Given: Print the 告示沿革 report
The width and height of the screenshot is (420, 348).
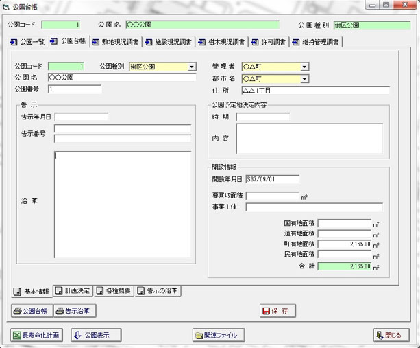Looking at the screenshot, I should tap(75, 311).
